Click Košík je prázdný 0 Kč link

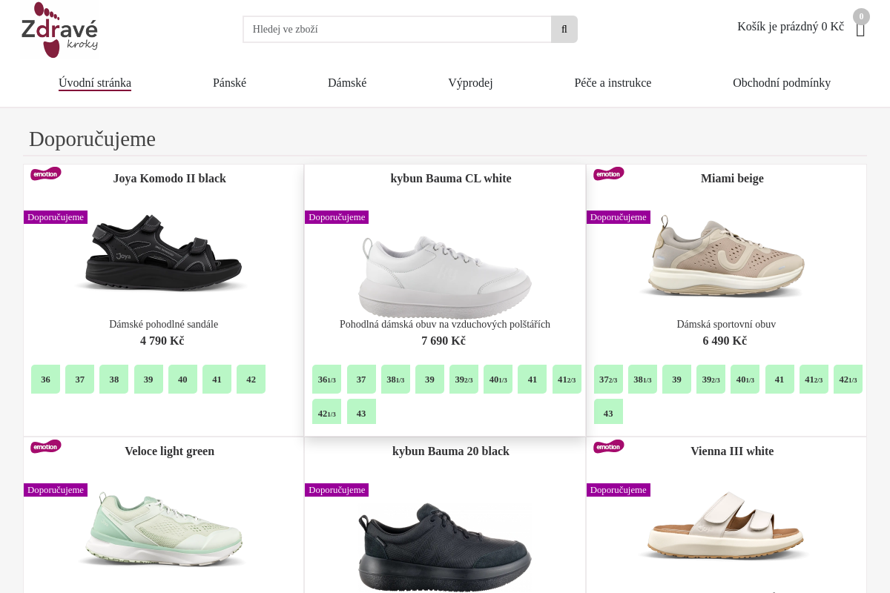[791, 27]
